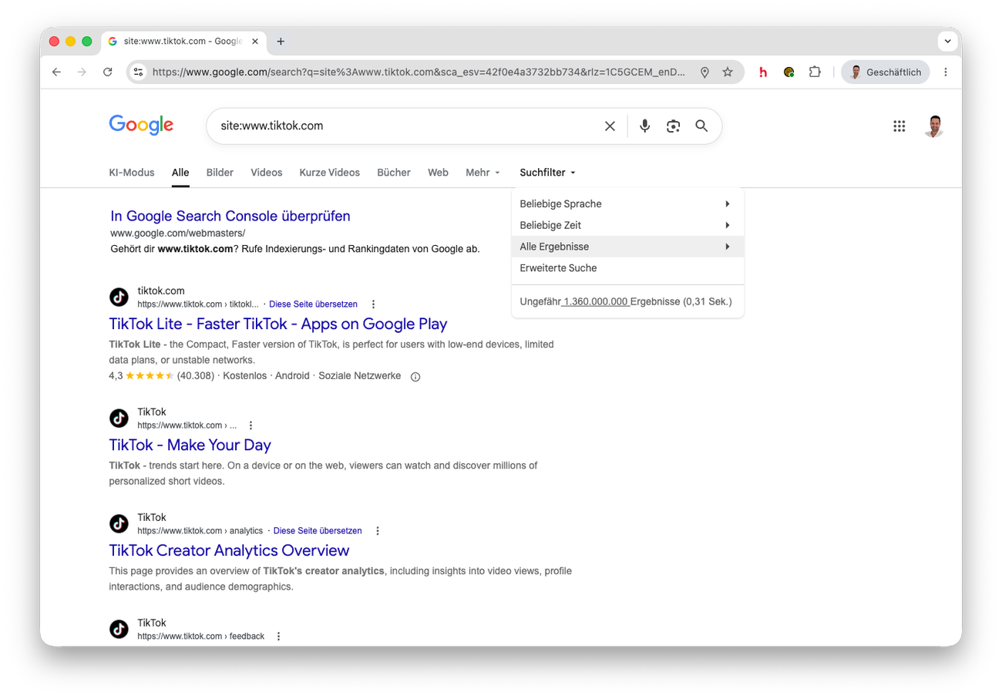Click the red h extension icon
Image resolution: width=1002 pixels, height=699 pixels.
[763, 72]
